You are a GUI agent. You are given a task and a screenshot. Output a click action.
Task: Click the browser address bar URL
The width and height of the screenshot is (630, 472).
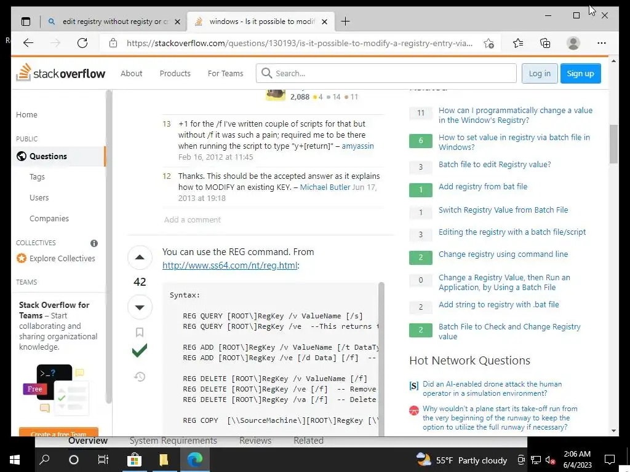pos(300,44)
